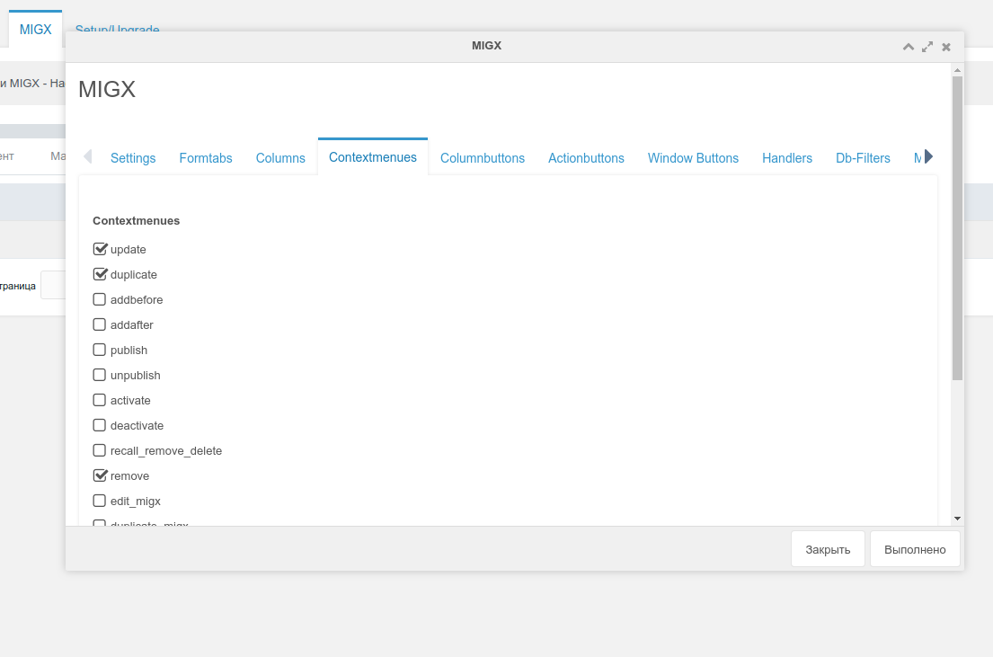This screenshot has height=657, width=993.
Task: Uncheck the remove checkbox
Action: pyautogui.click(x=100, y=475)
